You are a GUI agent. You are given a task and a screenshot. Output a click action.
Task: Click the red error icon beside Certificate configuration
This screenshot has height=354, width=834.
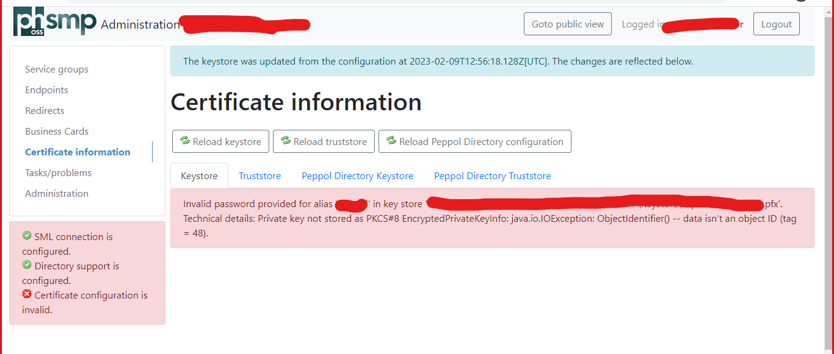[26, 294]
